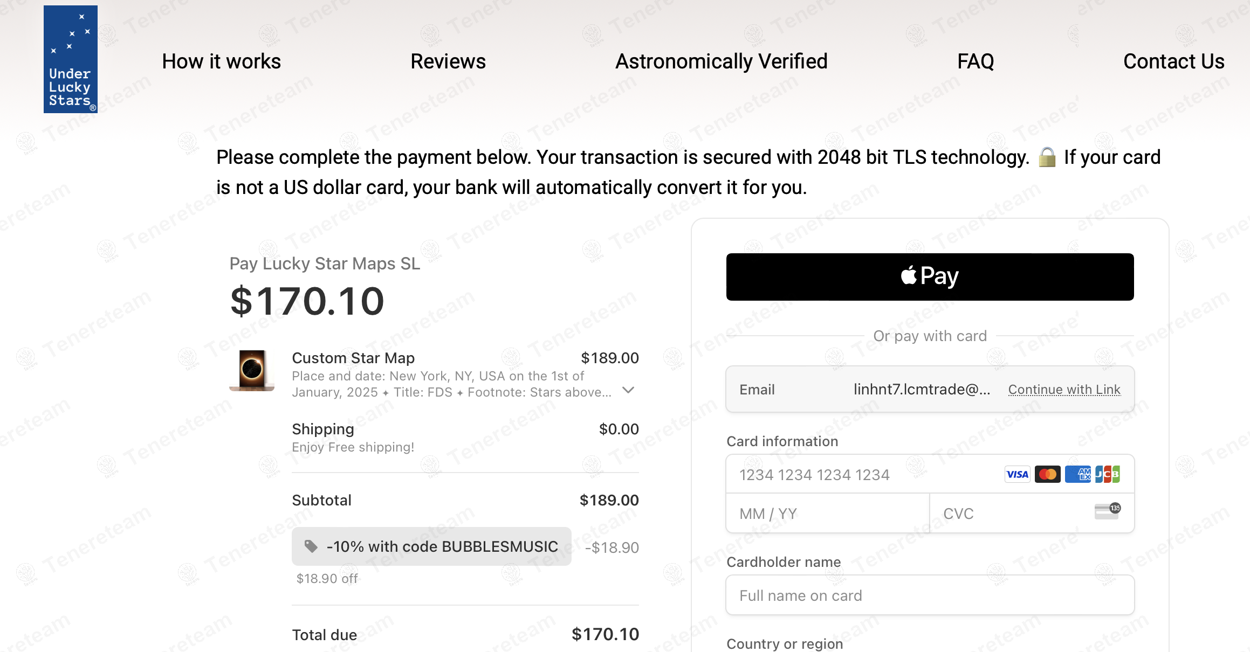This screenshot has width=1250, height=652.
Task: Click the padlock security icon
Action: 1047,157
